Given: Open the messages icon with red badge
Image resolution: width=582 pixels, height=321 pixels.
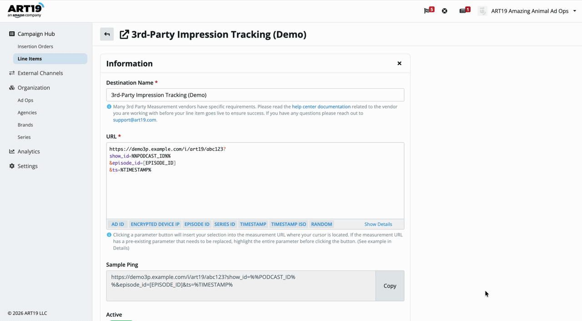Looking at the screenshot, I should coord(464,10).
